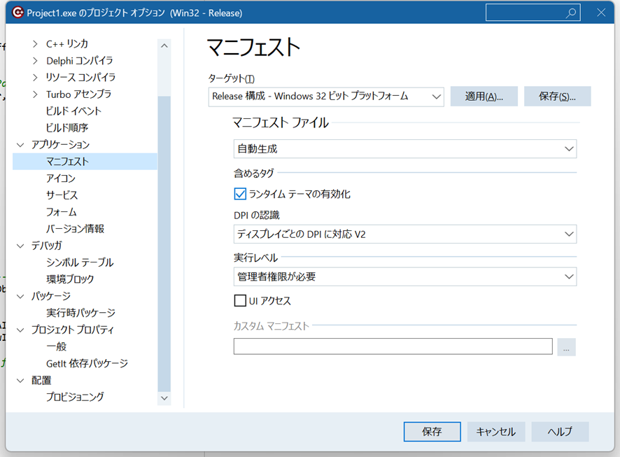Enable the UI アクセス checkbox
The width and height of the screenshot is (620, 457).
pyautogui.click(x=240, y=301)
